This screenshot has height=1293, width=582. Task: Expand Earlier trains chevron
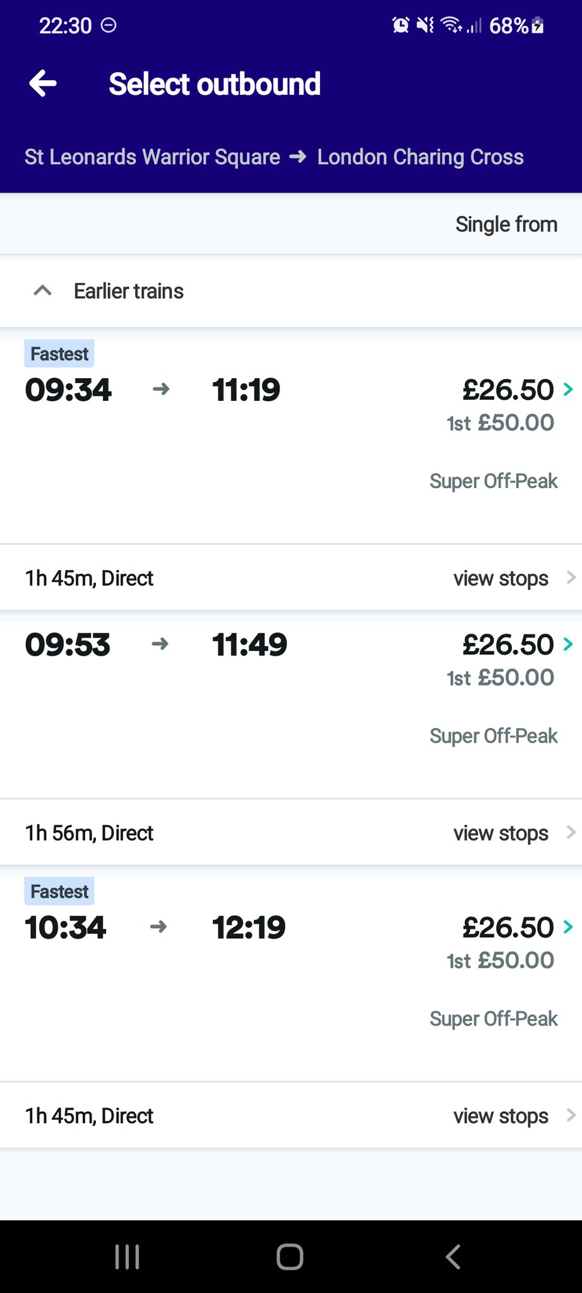coord(42,291)
